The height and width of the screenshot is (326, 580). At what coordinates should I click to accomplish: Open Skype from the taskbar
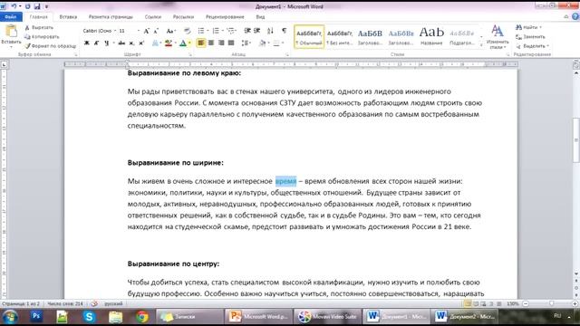(89, 316)
